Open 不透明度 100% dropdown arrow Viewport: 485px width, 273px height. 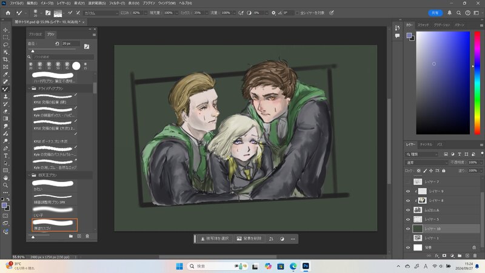coord(480,163)
